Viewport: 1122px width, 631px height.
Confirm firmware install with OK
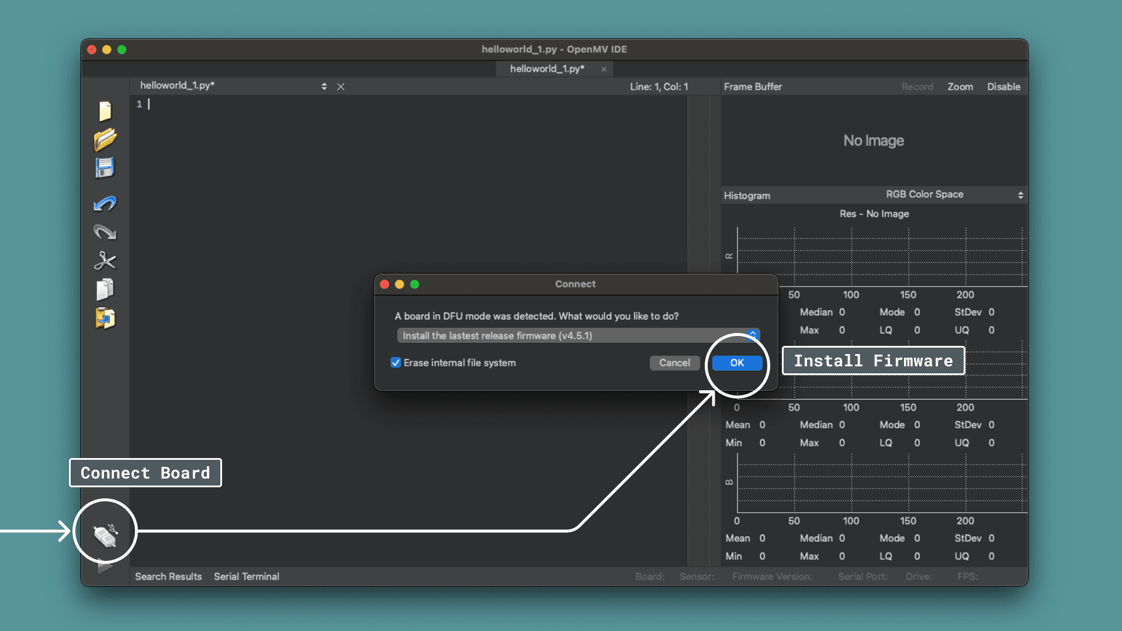(x=736, y=363)
